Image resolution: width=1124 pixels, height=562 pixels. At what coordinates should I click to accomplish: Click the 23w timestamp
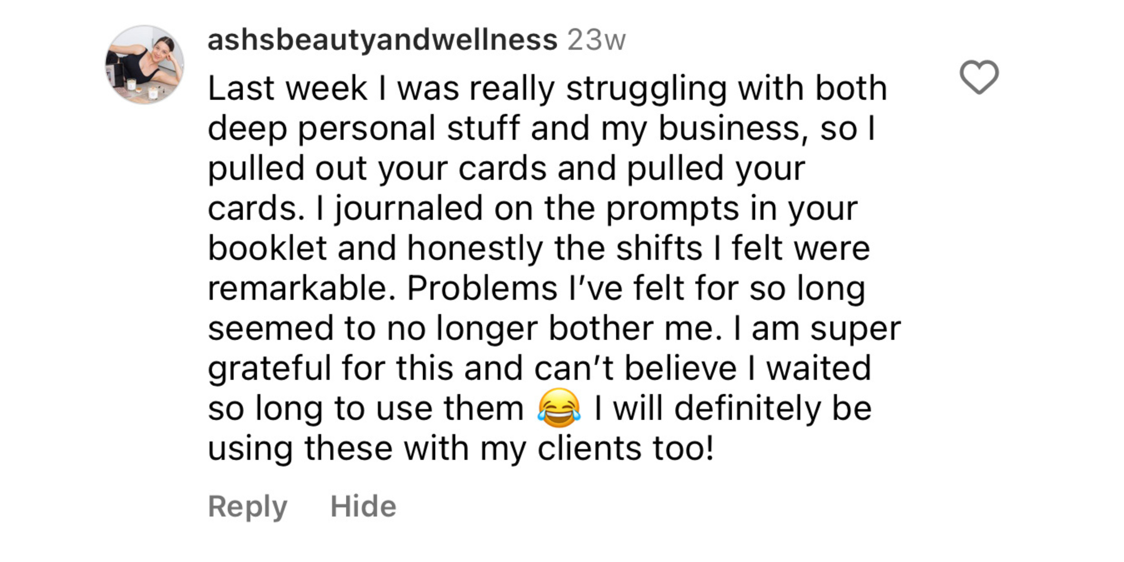596,40
